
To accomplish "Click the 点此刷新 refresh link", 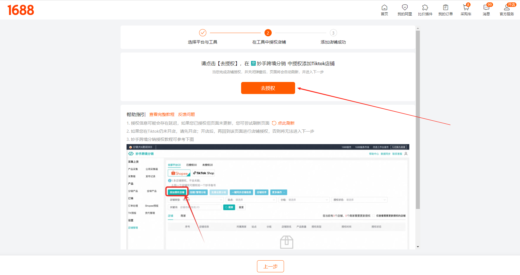I will pos(286,123).
